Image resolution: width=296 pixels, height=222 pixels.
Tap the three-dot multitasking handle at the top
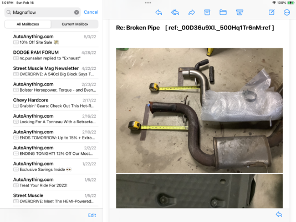[148, 3]
